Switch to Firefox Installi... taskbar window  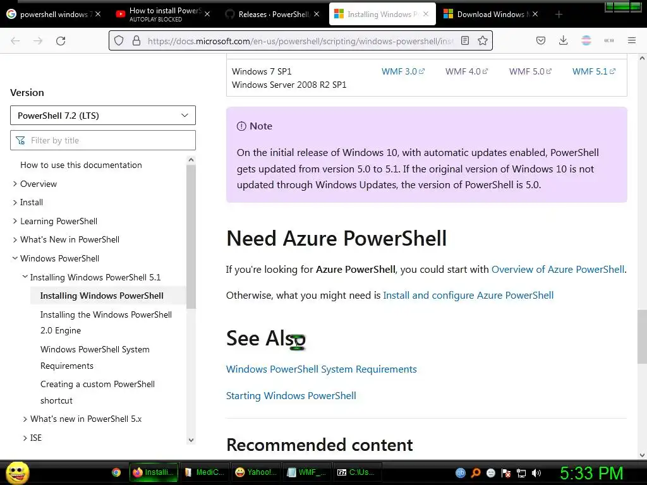[x=154, y=472]
